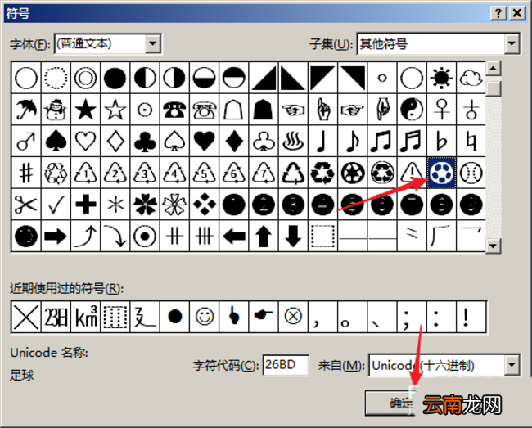Viewport: 532px width, 428px height.
Task: Choose the white heart suit symbol
Action: (85, 141)
